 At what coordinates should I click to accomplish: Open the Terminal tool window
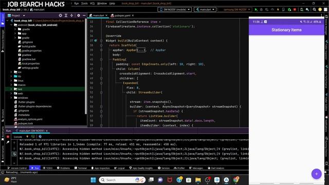coord(81,168)
